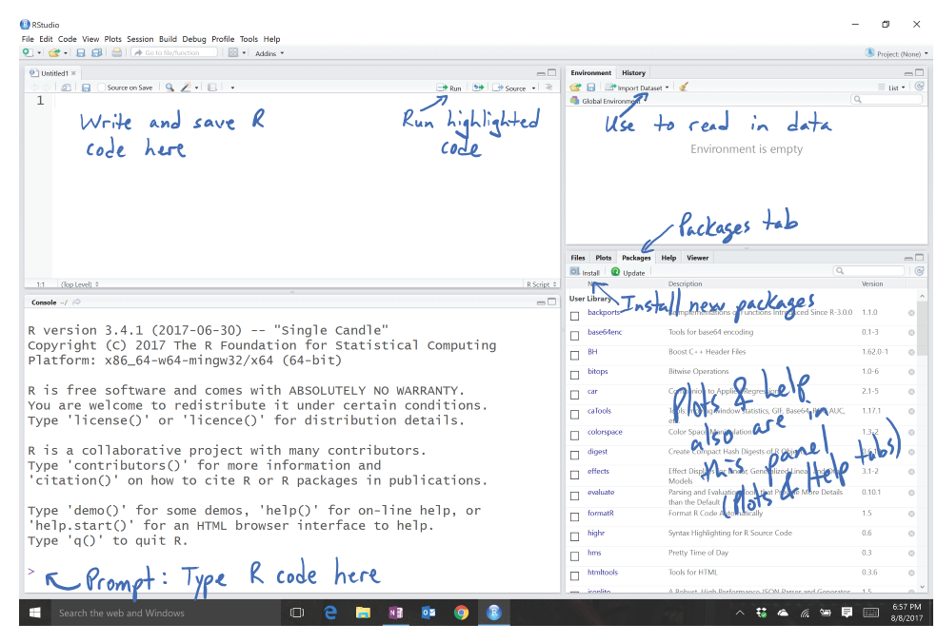Image resolution: width=937 pixels, height=643 pixels.
Task: Switch to the Help tab in lower-right pane
Action: point(668,258)
